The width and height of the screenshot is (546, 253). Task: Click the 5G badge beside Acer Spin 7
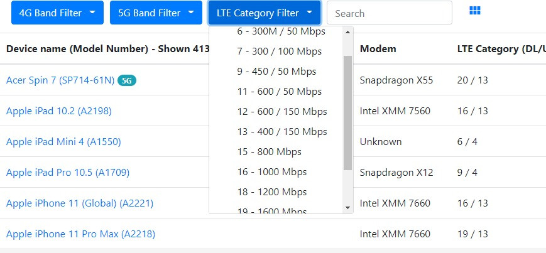point(127,81)
